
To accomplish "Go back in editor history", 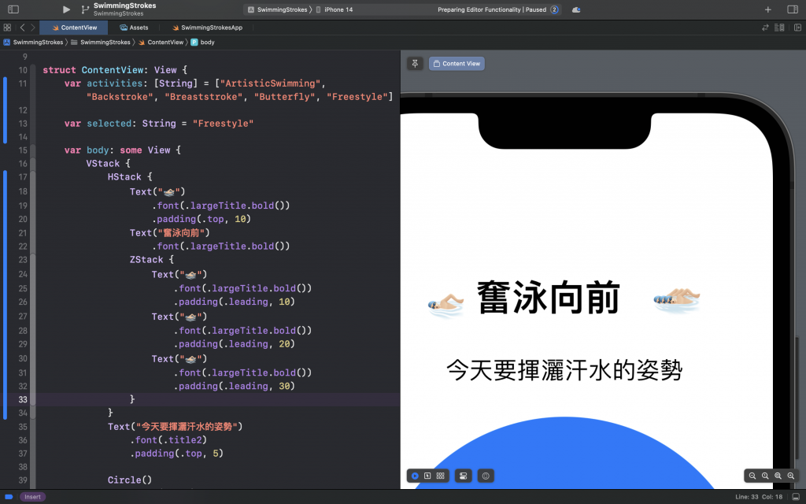I will (x=22, y=28).
